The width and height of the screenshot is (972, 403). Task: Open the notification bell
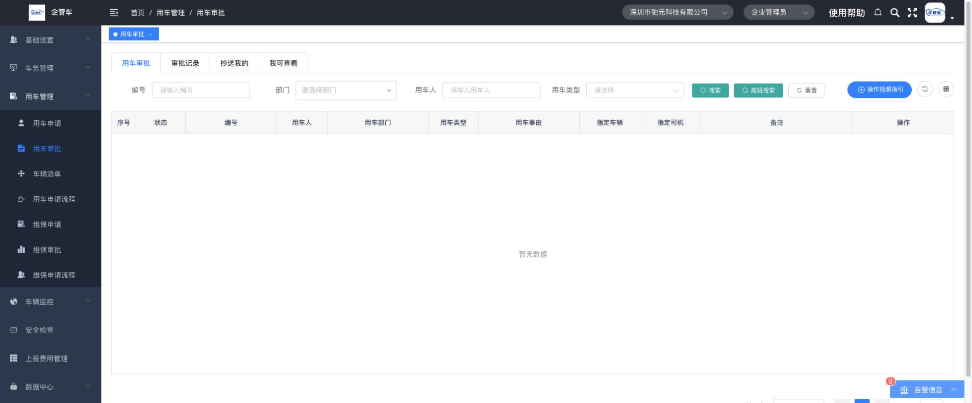[878, 13]
